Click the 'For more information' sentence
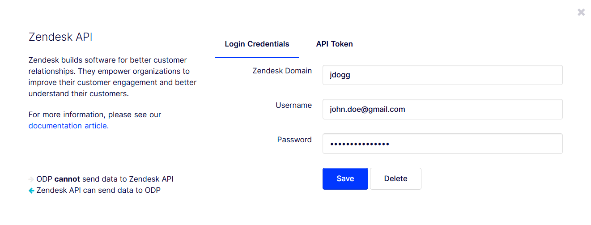The image size is (591, 225). (94, 115)
